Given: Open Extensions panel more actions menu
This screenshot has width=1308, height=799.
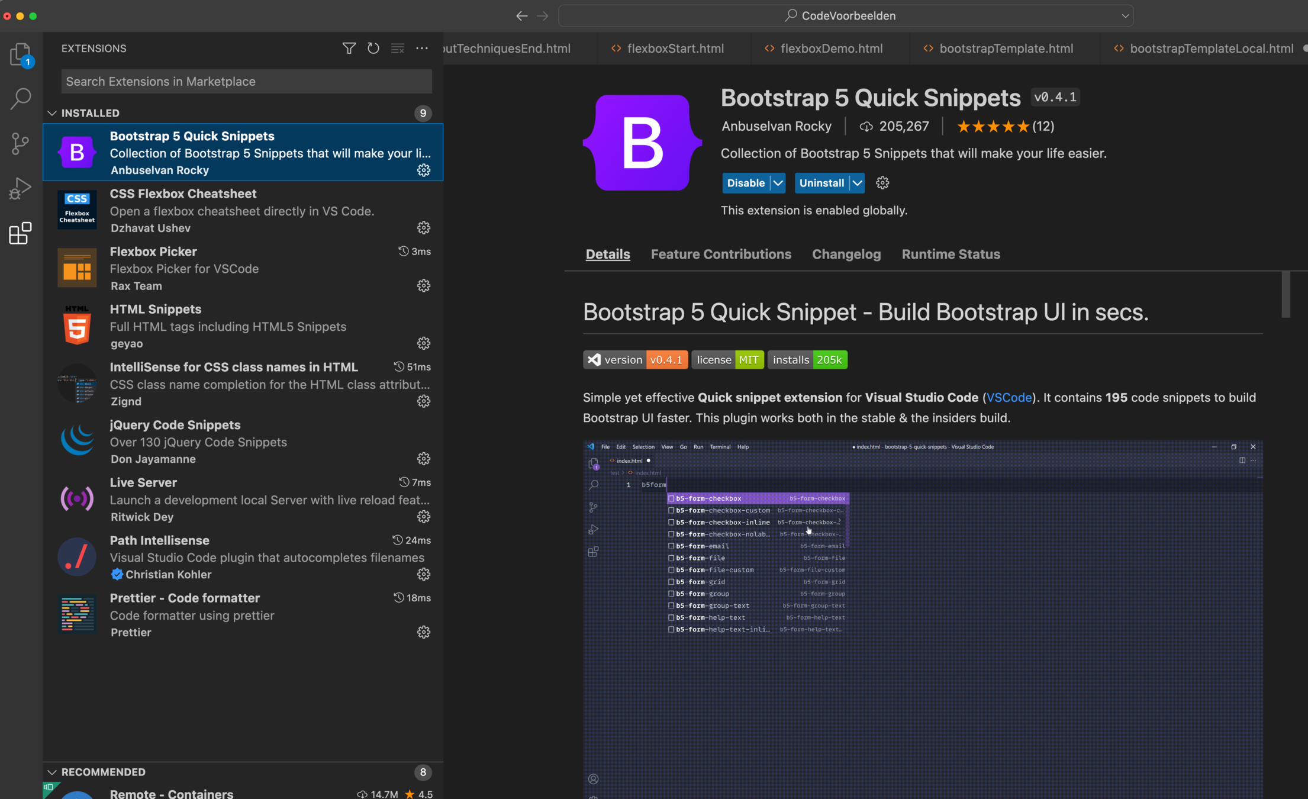Looking at the screenshot, I should click(422, 49).
